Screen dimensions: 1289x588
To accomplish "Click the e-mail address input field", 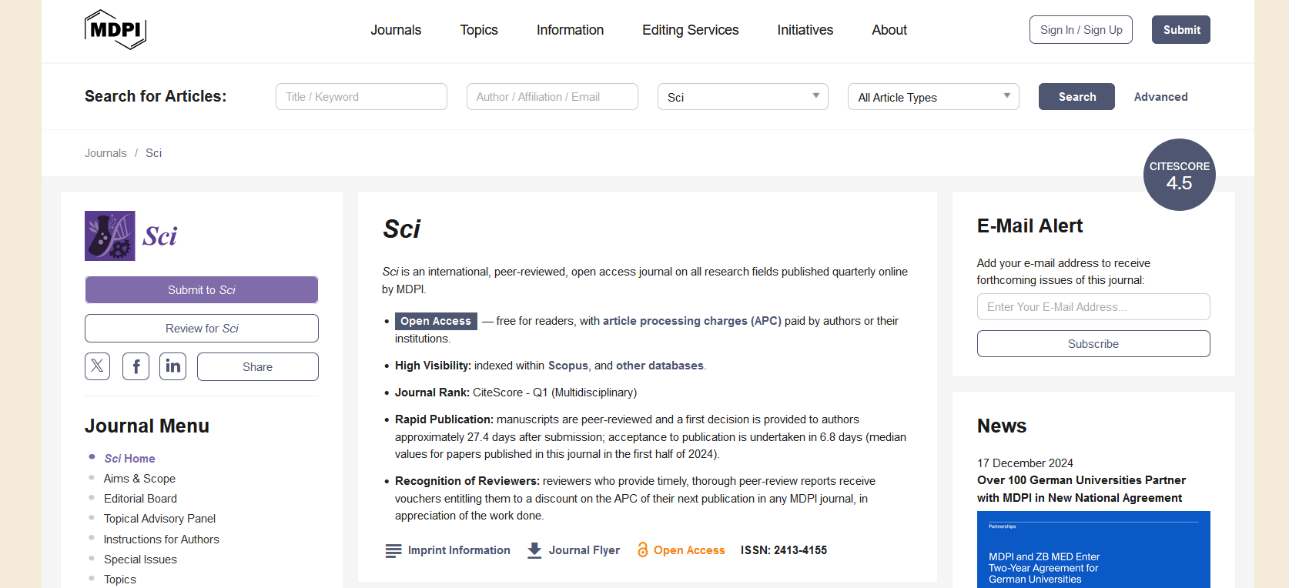I will point(1093,306).
